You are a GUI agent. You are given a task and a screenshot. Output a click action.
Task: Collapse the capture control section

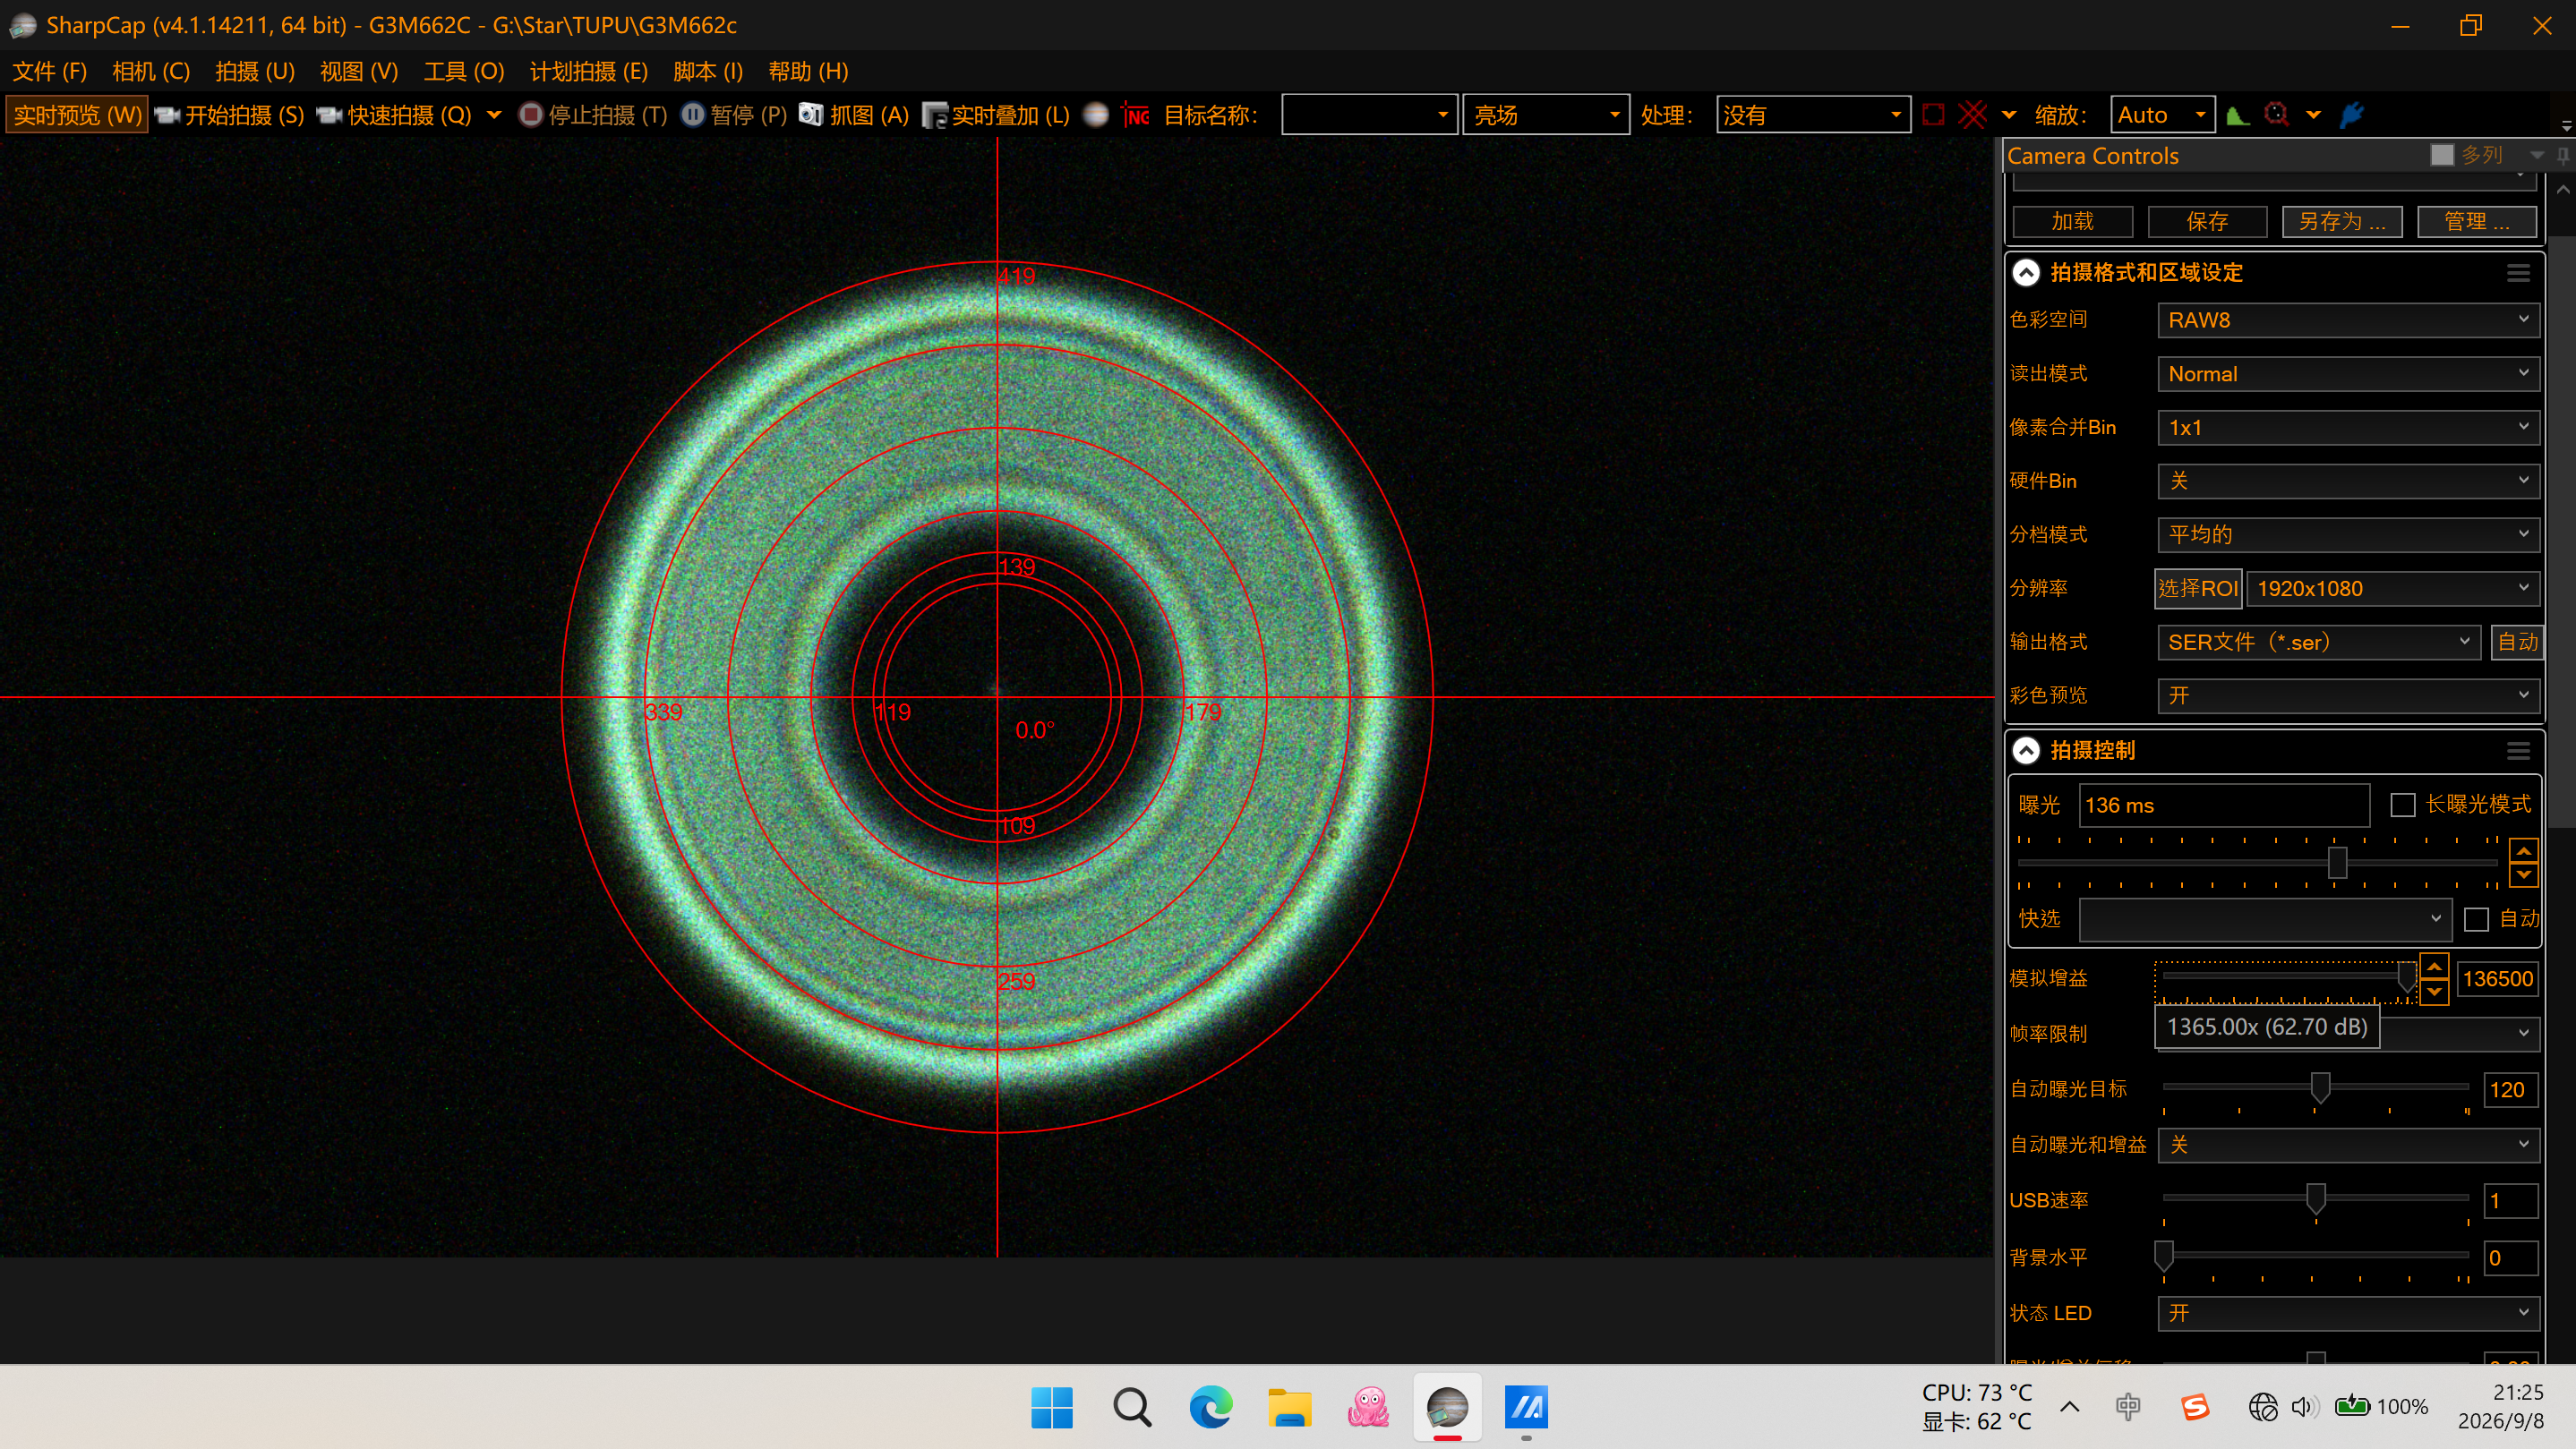2025,751
